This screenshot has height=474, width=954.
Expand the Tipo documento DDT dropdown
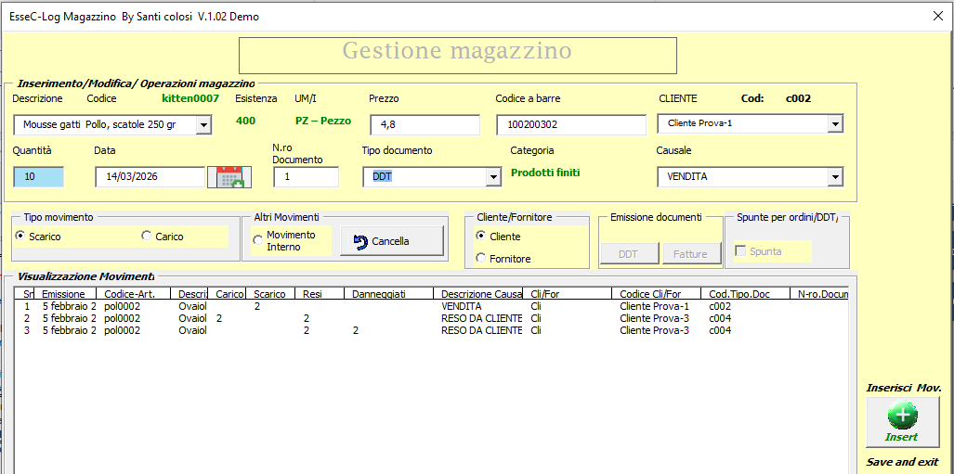492,177
